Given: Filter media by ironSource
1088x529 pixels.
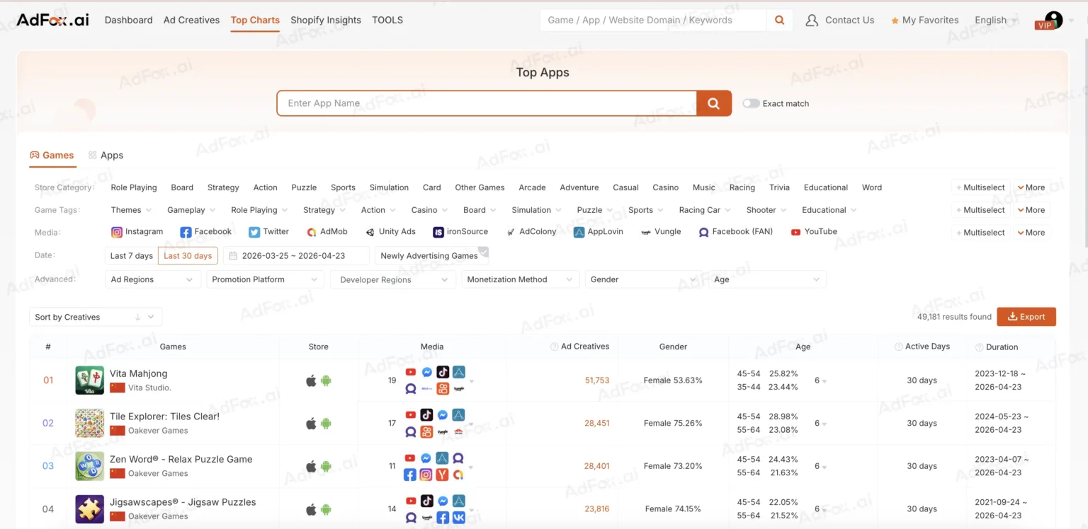Looking at the screenshot, I should point(460,232).
